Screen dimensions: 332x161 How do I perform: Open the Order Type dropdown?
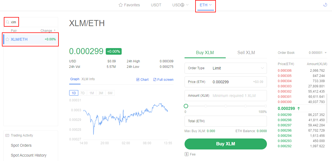click(x=225, y=68)
